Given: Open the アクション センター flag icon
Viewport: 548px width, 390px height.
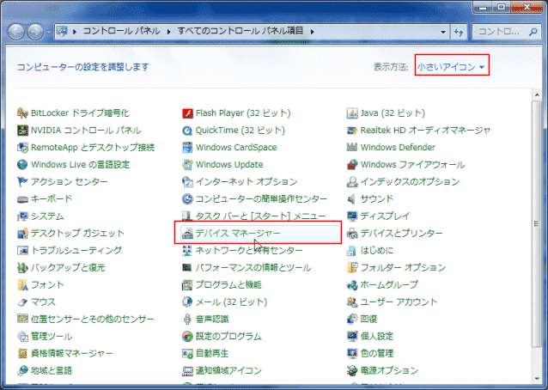Looking at the screenshot, I should pyautogui.click(x=22, y=182).
